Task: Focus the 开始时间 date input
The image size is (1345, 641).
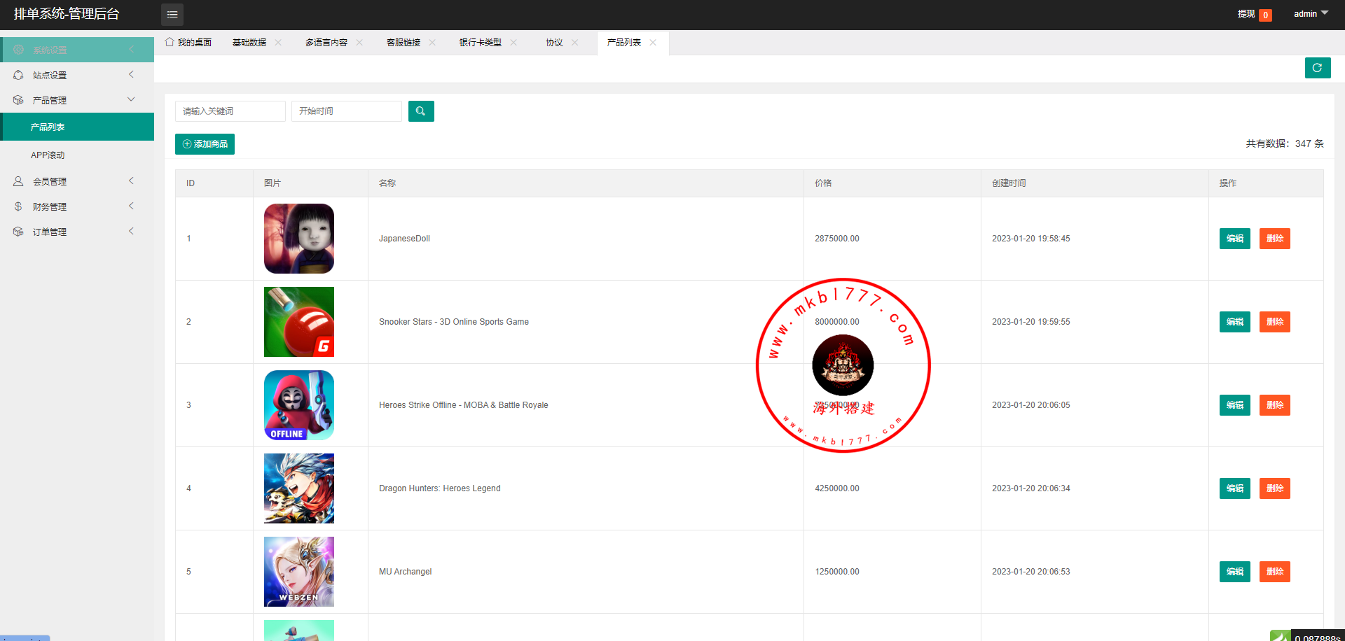Action: click(347, 111)
